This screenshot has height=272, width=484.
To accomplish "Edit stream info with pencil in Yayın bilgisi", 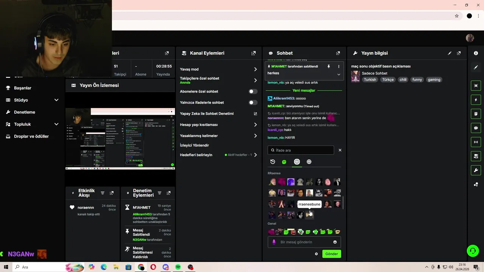I will click(450, 53).
